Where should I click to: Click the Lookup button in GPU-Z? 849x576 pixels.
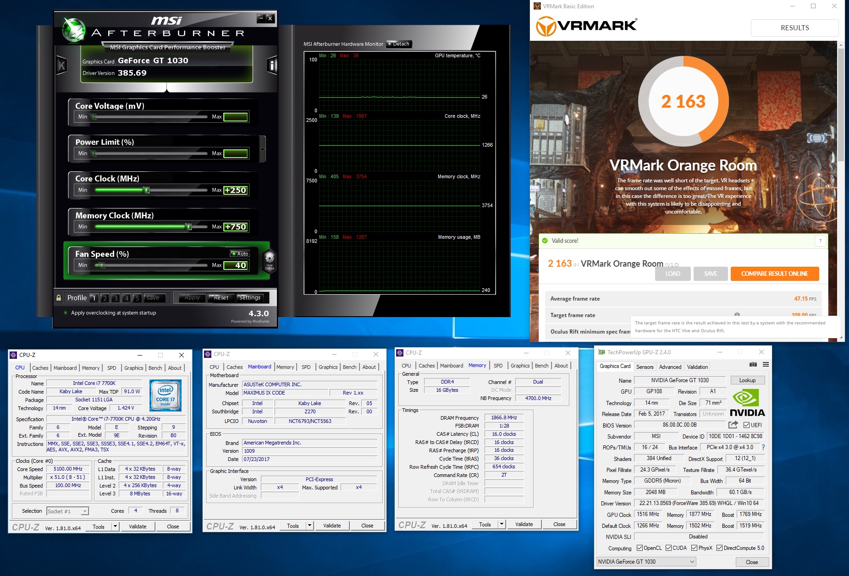[747, 380]
